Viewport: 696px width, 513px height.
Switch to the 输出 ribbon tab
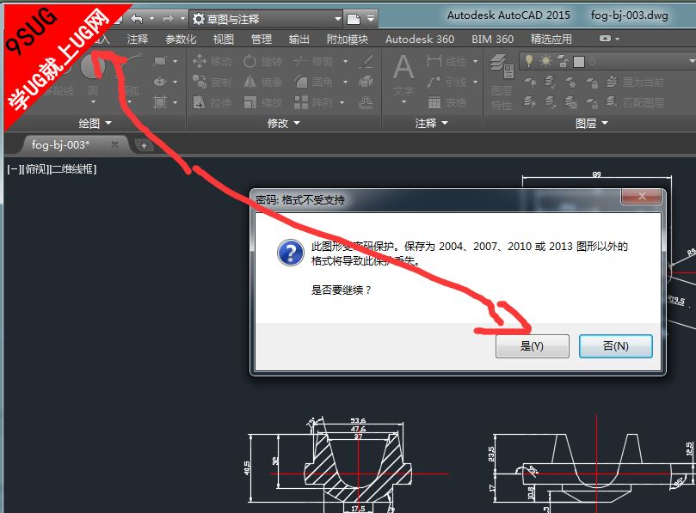(299, 40)
